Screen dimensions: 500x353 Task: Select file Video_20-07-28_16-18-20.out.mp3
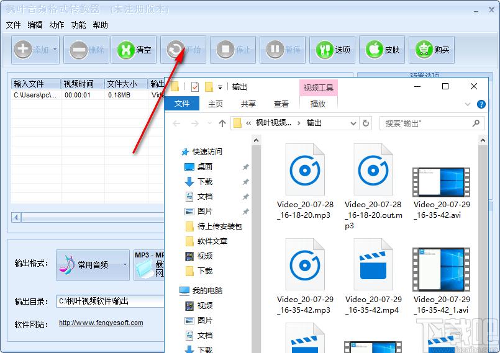pos(373,187)
